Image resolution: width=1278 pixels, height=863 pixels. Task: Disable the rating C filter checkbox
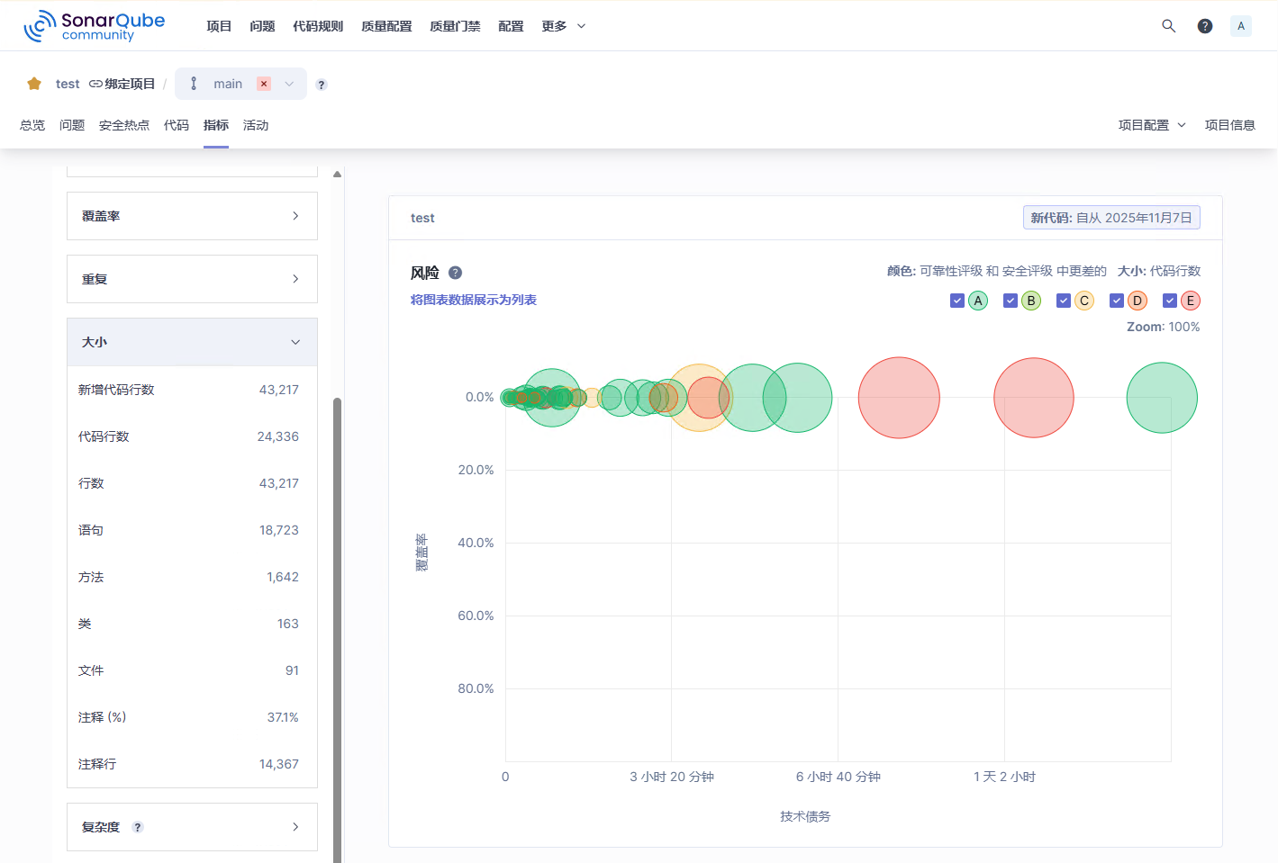click(x=1064, y=300)
